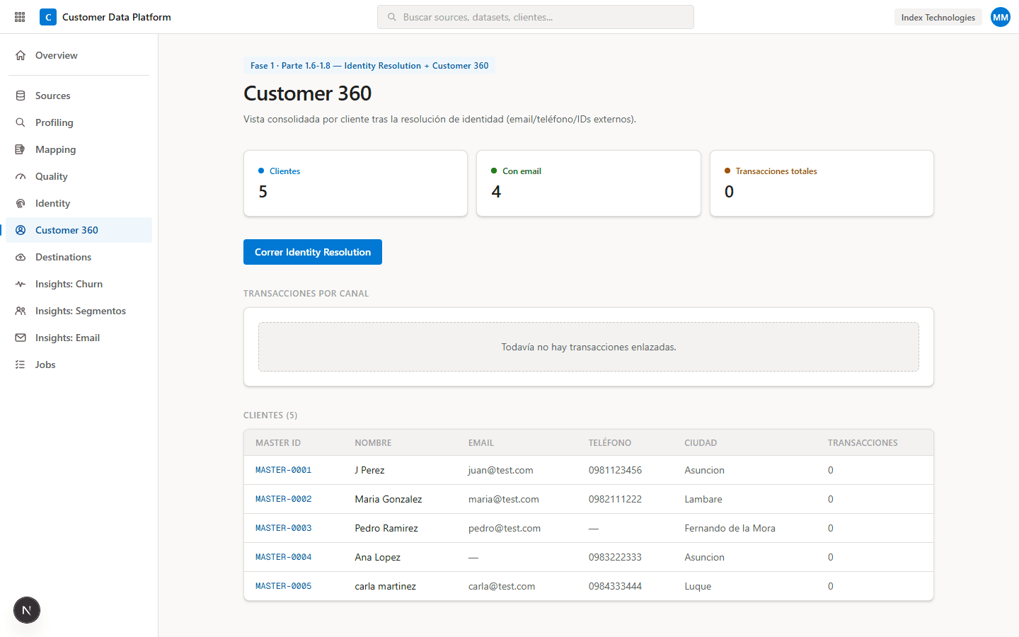Go to Overview in the sidebar

coord(79,55)
